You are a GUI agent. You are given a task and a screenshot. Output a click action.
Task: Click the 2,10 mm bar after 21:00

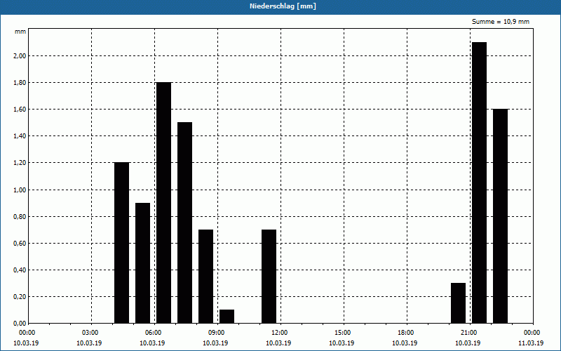tap(479, 183)
